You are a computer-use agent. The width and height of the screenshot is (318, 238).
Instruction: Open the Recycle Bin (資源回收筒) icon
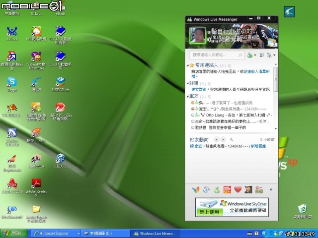coord(303,212)
